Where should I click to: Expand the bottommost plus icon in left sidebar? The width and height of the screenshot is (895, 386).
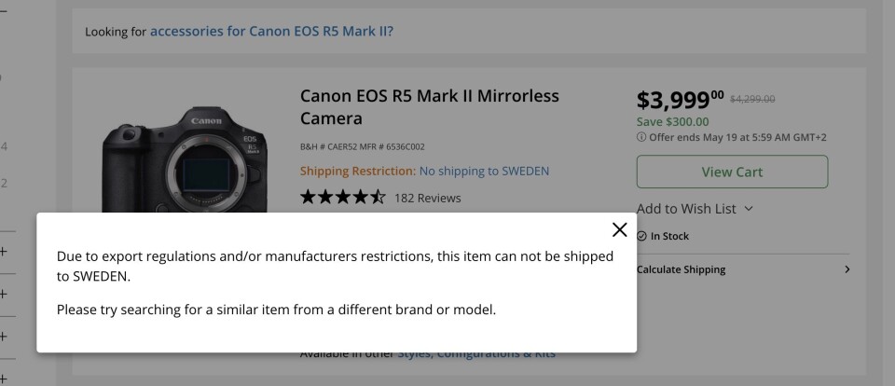4,377
